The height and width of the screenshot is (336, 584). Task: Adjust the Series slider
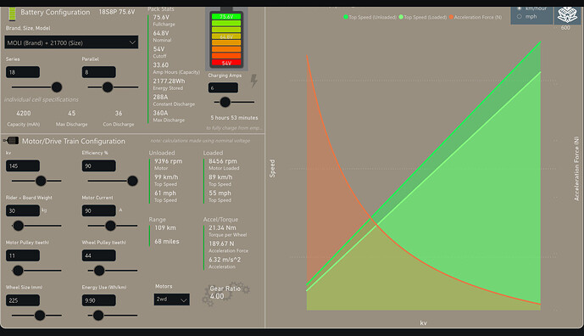pos(57,87)
